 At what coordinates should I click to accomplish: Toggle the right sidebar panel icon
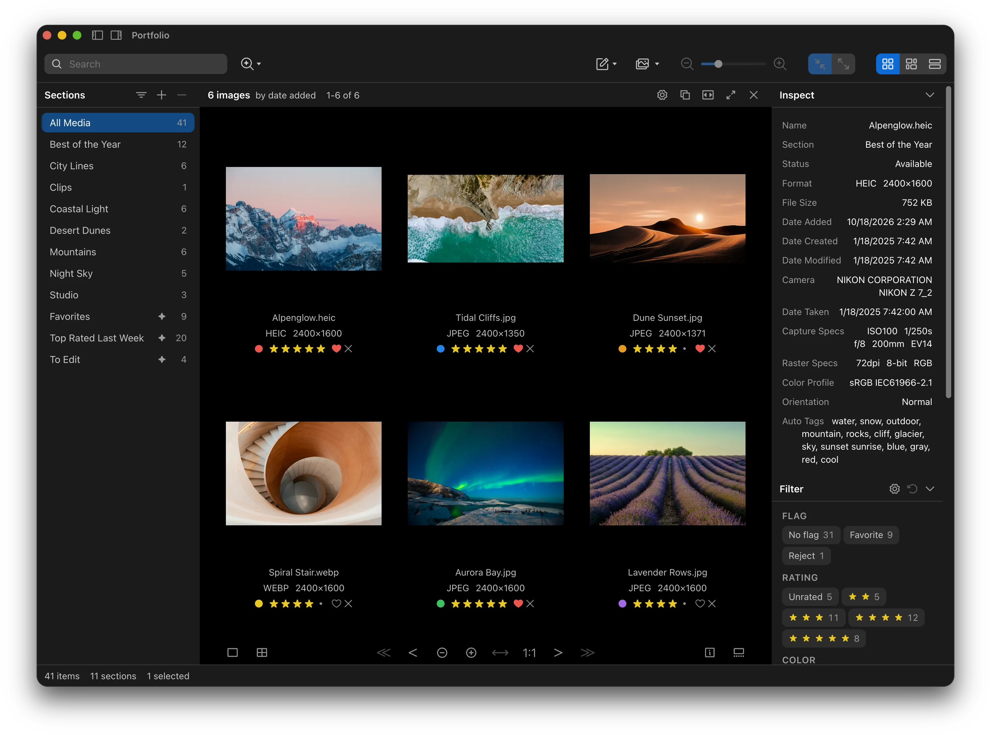coord(116,35)
